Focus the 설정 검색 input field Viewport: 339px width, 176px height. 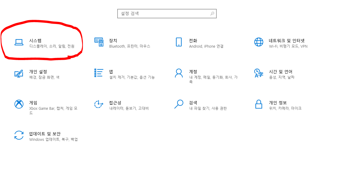pos(167,14)
